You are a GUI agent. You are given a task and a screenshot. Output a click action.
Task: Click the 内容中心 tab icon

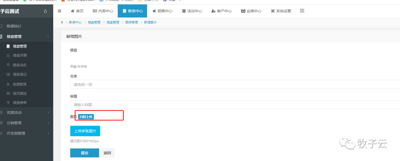pos(95,11)
